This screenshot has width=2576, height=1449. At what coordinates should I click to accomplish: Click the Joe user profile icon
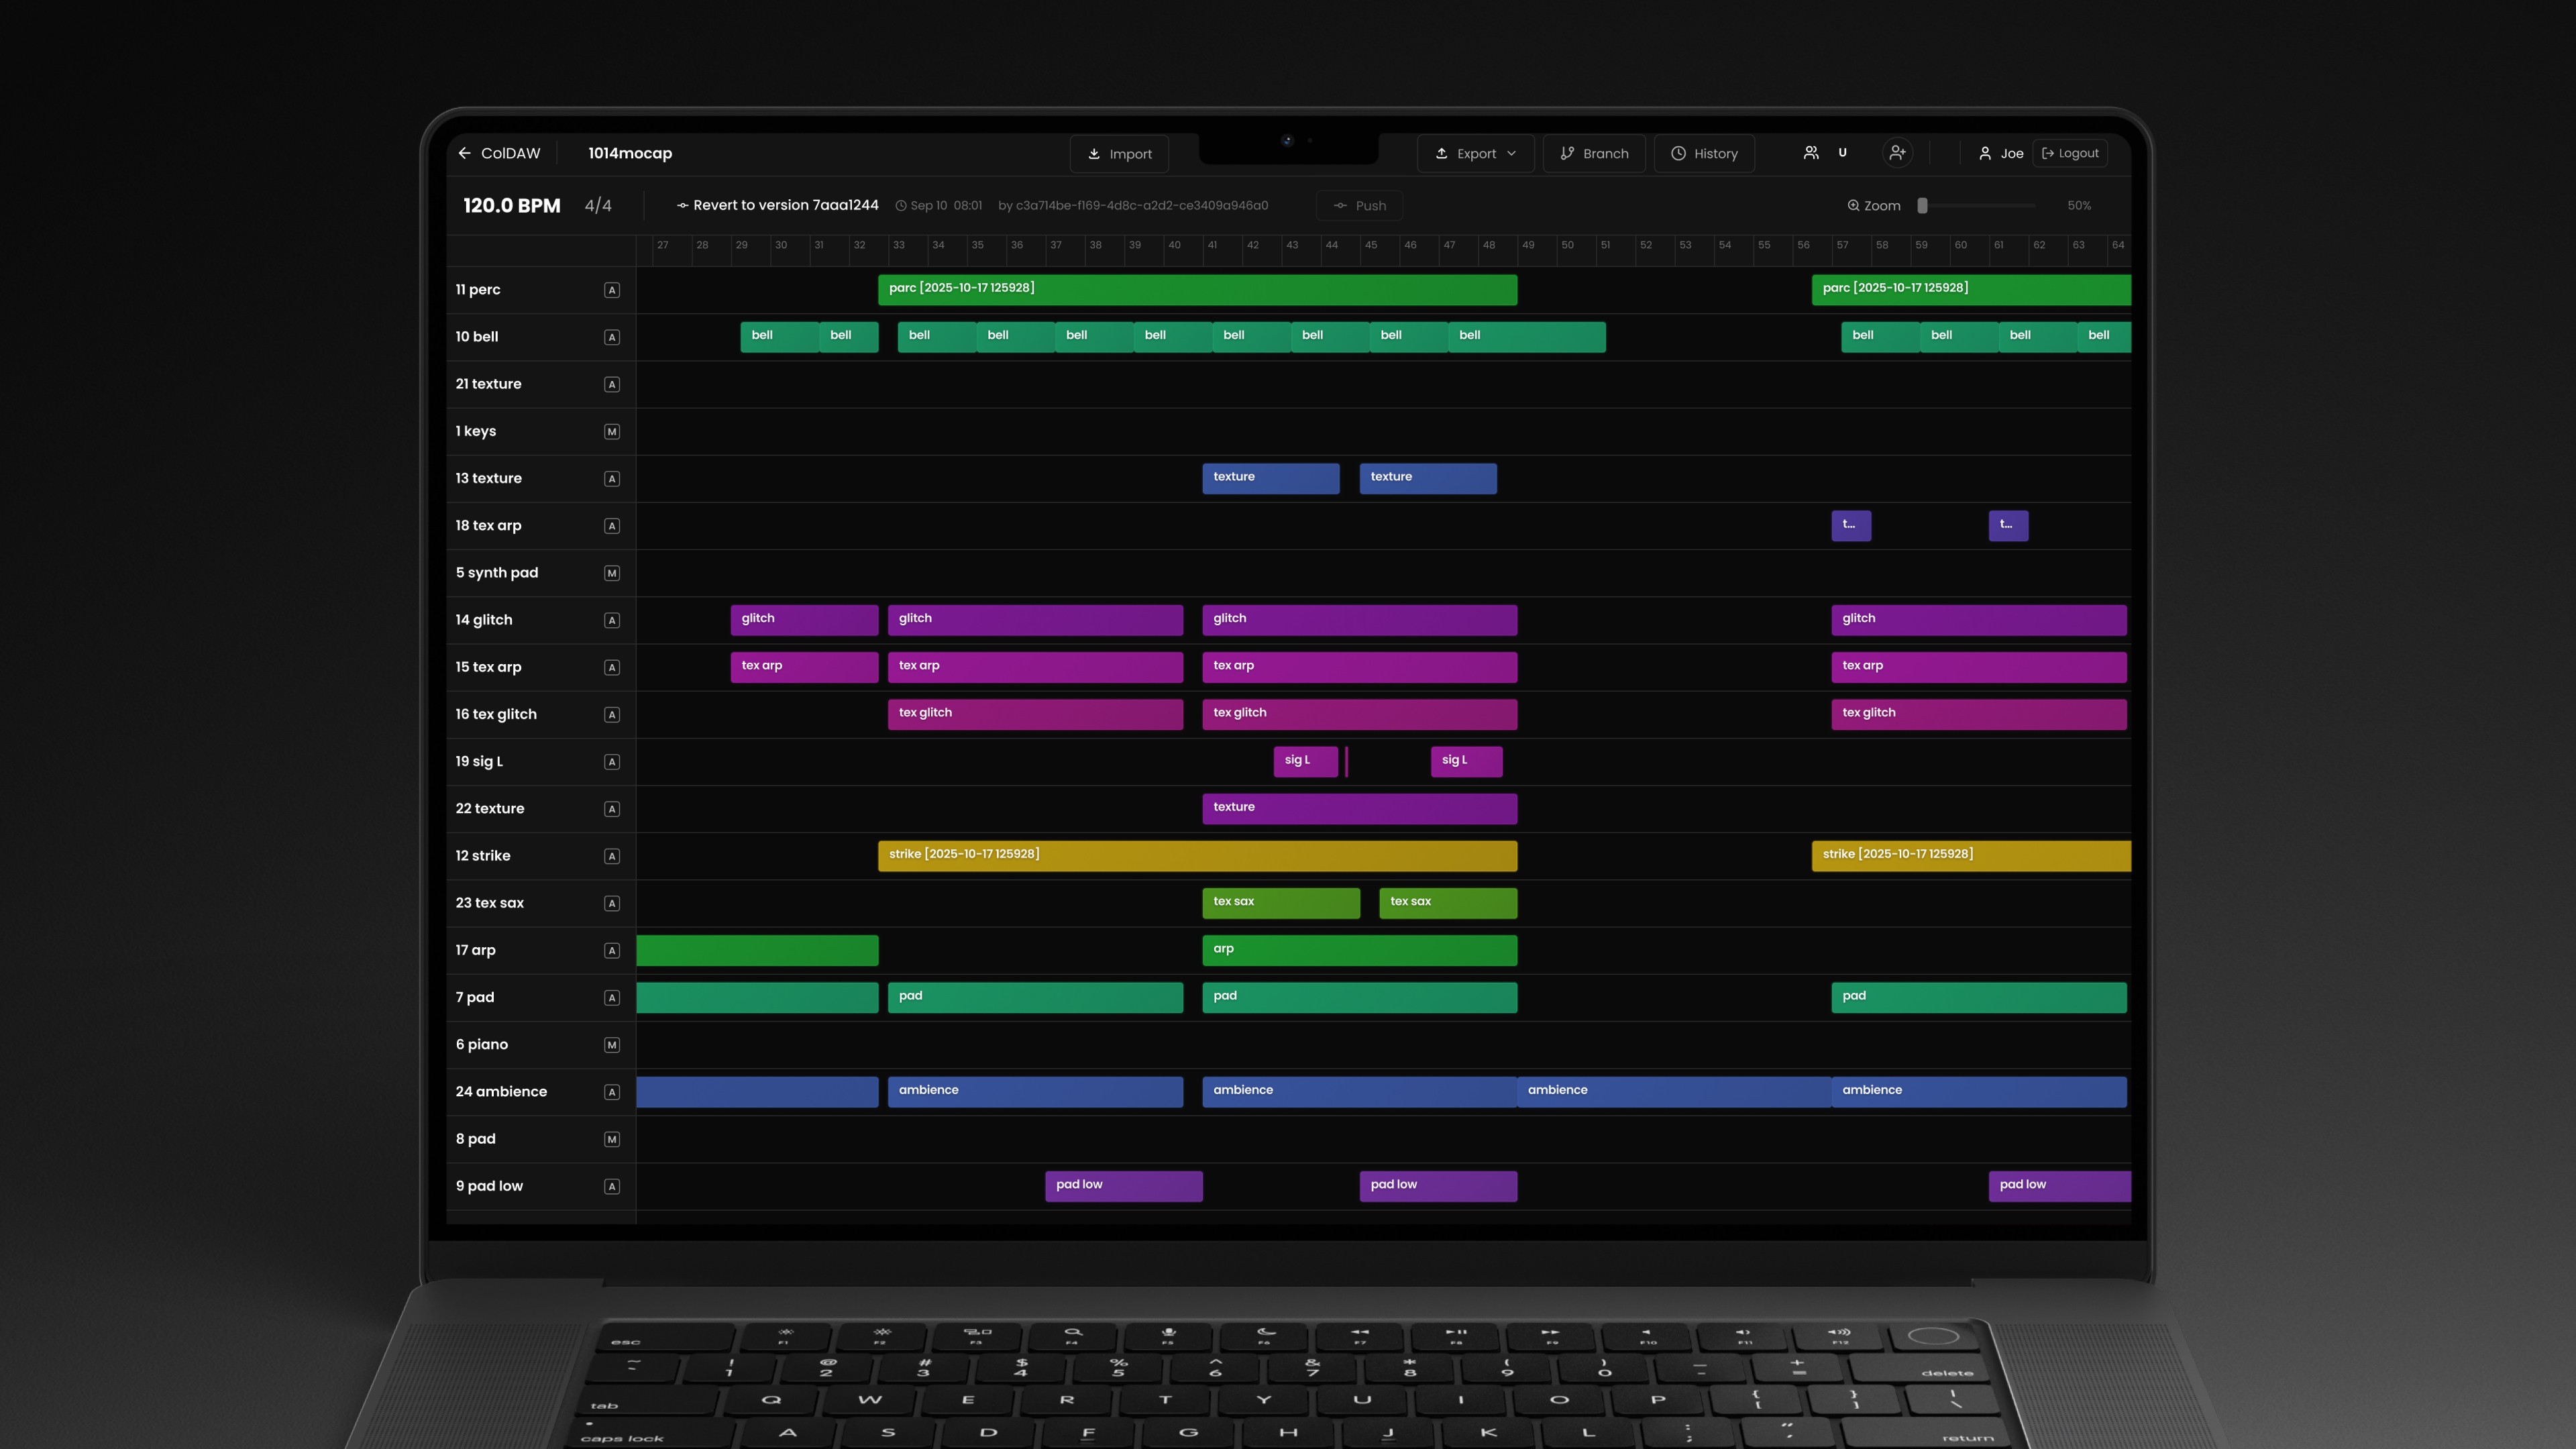1984,153
